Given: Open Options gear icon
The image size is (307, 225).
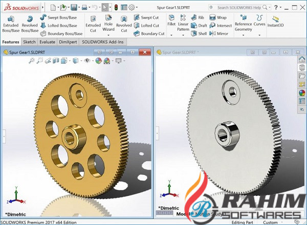Looking at the screenshot, I should coord(131,8).
